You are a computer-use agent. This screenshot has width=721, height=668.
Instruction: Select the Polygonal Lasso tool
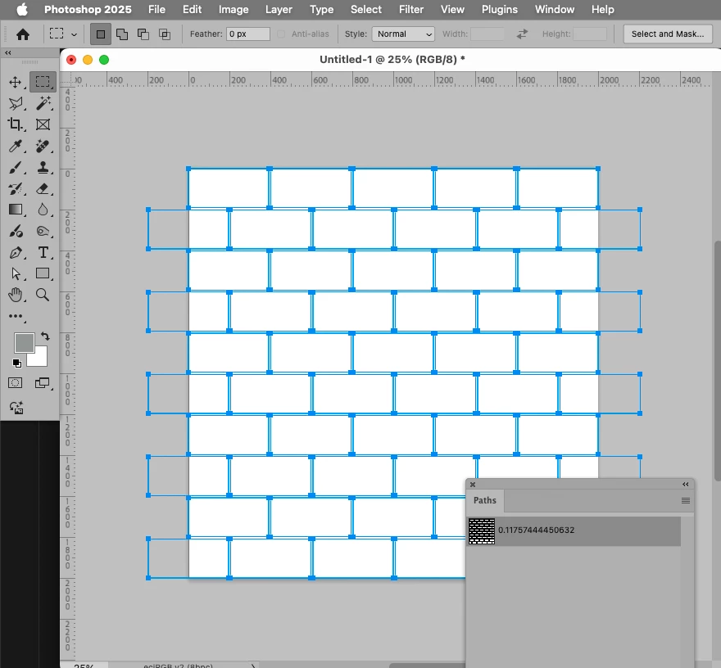point(16,103)
